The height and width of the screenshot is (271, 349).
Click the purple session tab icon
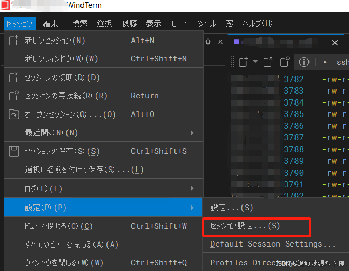click(236, 42)
